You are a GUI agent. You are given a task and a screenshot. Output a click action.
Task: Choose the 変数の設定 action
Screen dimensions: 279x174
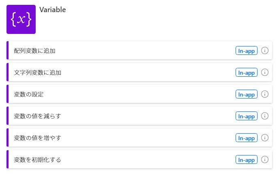[29, 94]
